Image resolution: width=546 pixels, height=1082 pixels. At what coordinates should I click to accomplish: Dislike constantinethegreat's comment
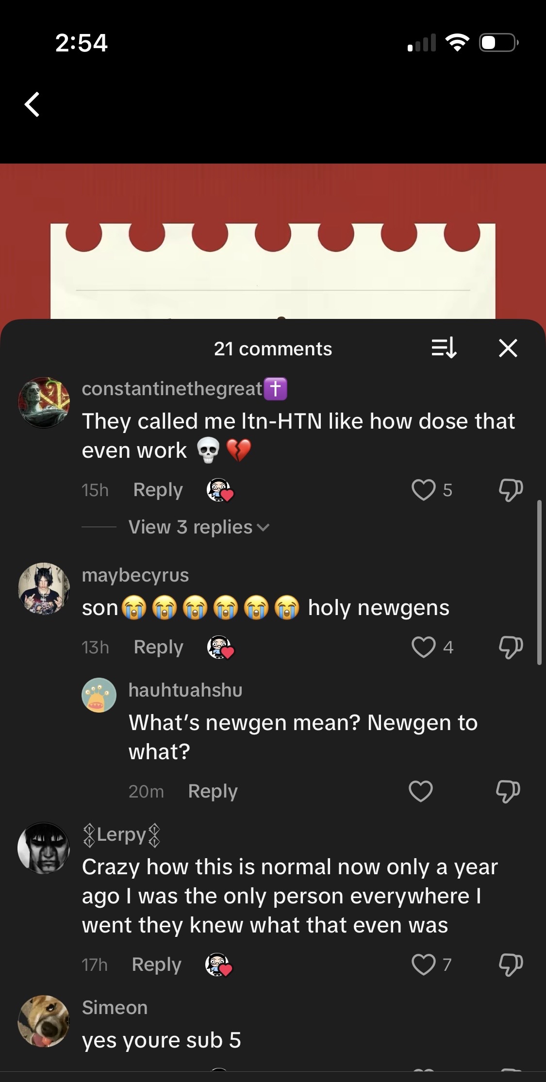(x=511, y=490)
